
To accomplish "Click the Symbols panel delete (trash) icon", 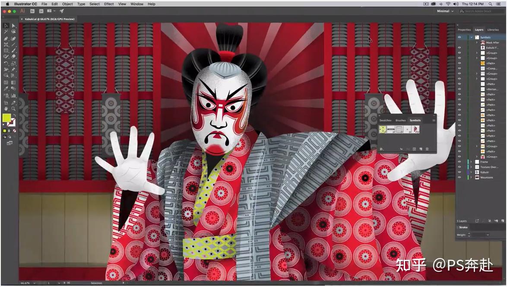I will [427, 149].
